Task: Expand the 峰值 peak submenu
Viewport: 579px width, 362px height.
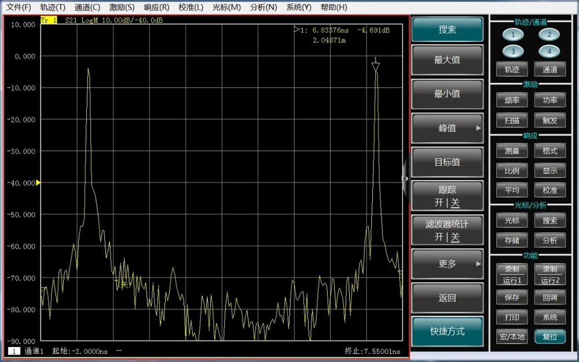Action: [447, 128]
